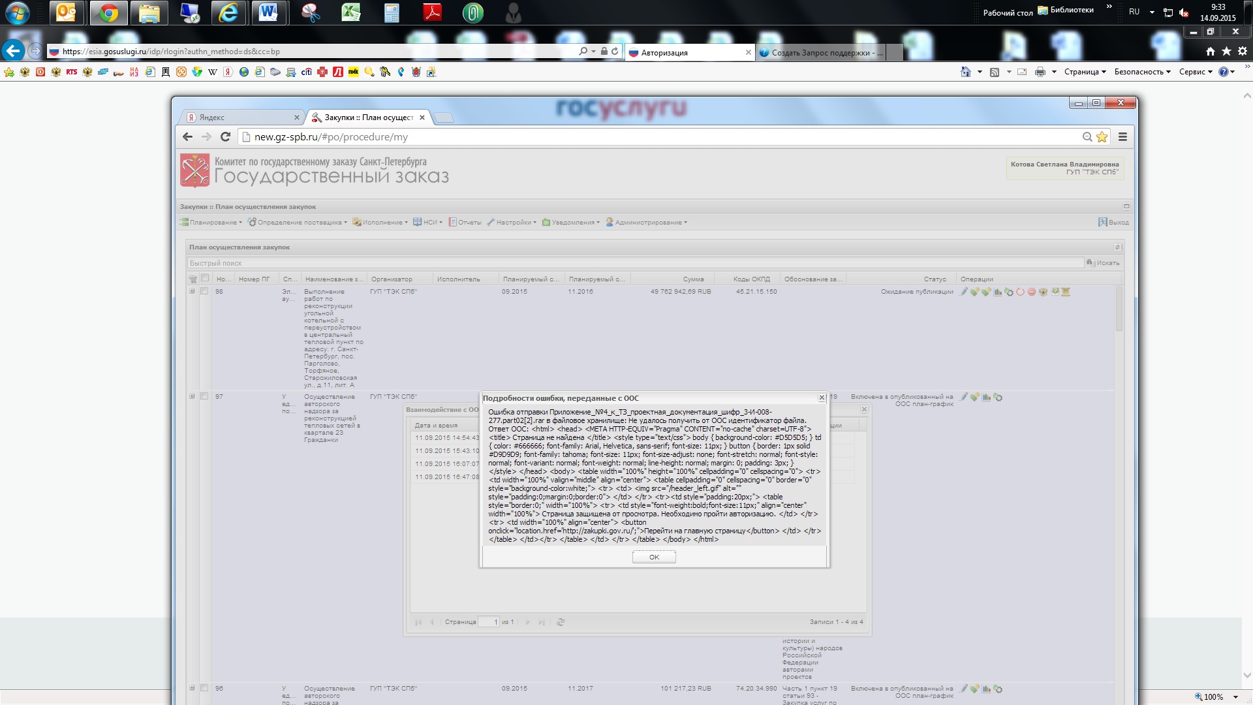This screenshot has width=1253, height=705.
Task: Open IE favorites star icon
Action: tap(1226, 51)
